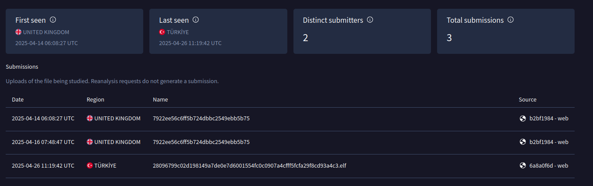The width and height of the screenshot is (593, 186).
Task: Select the Source column header
Action: pyautogui.click(x=528, y=99)
